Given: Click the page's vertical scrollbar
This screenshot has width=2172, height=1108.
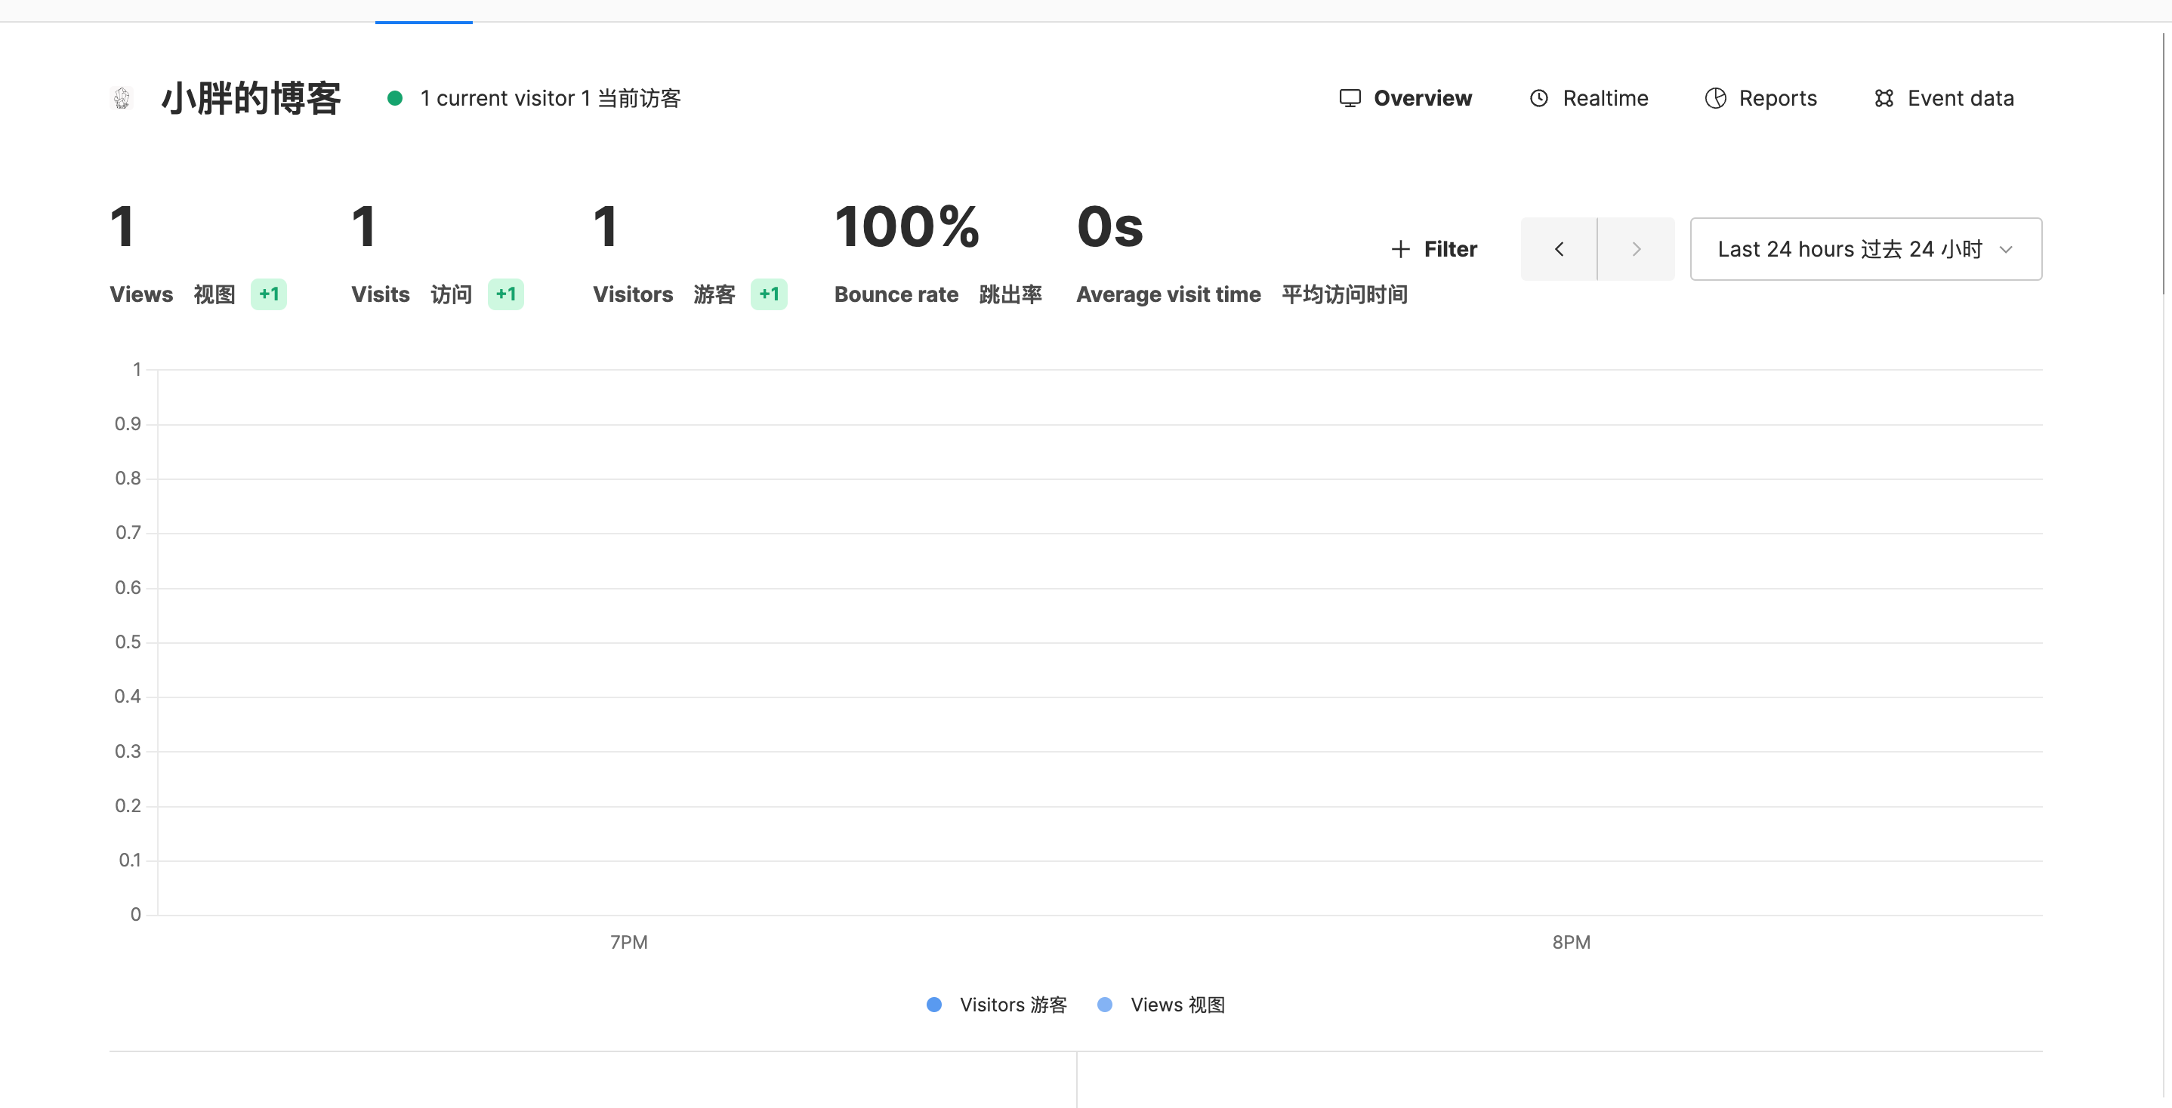Looking at the screenshot, I should coord(2163,165).
